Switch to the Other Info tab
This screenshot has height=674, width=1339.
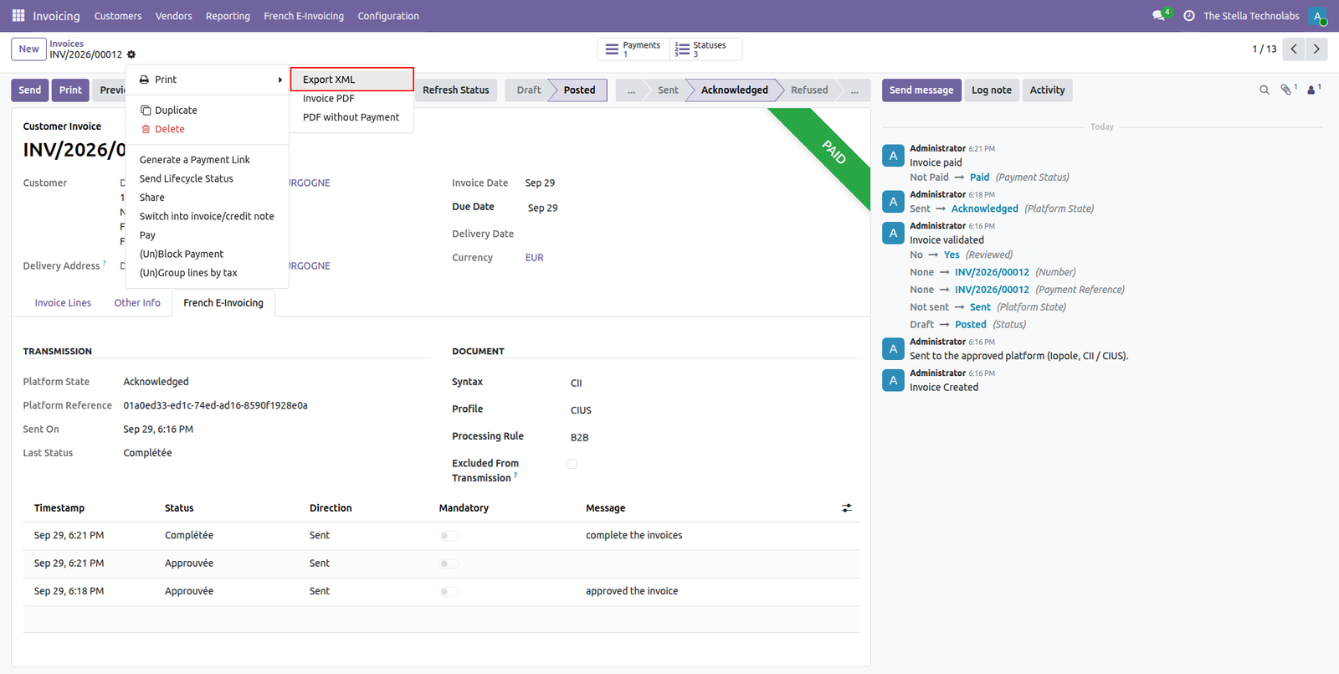coord(137,303)
